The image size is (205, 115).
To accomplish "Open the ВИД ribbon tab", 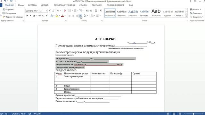I will pyautogui.click(x=130, y=5).
